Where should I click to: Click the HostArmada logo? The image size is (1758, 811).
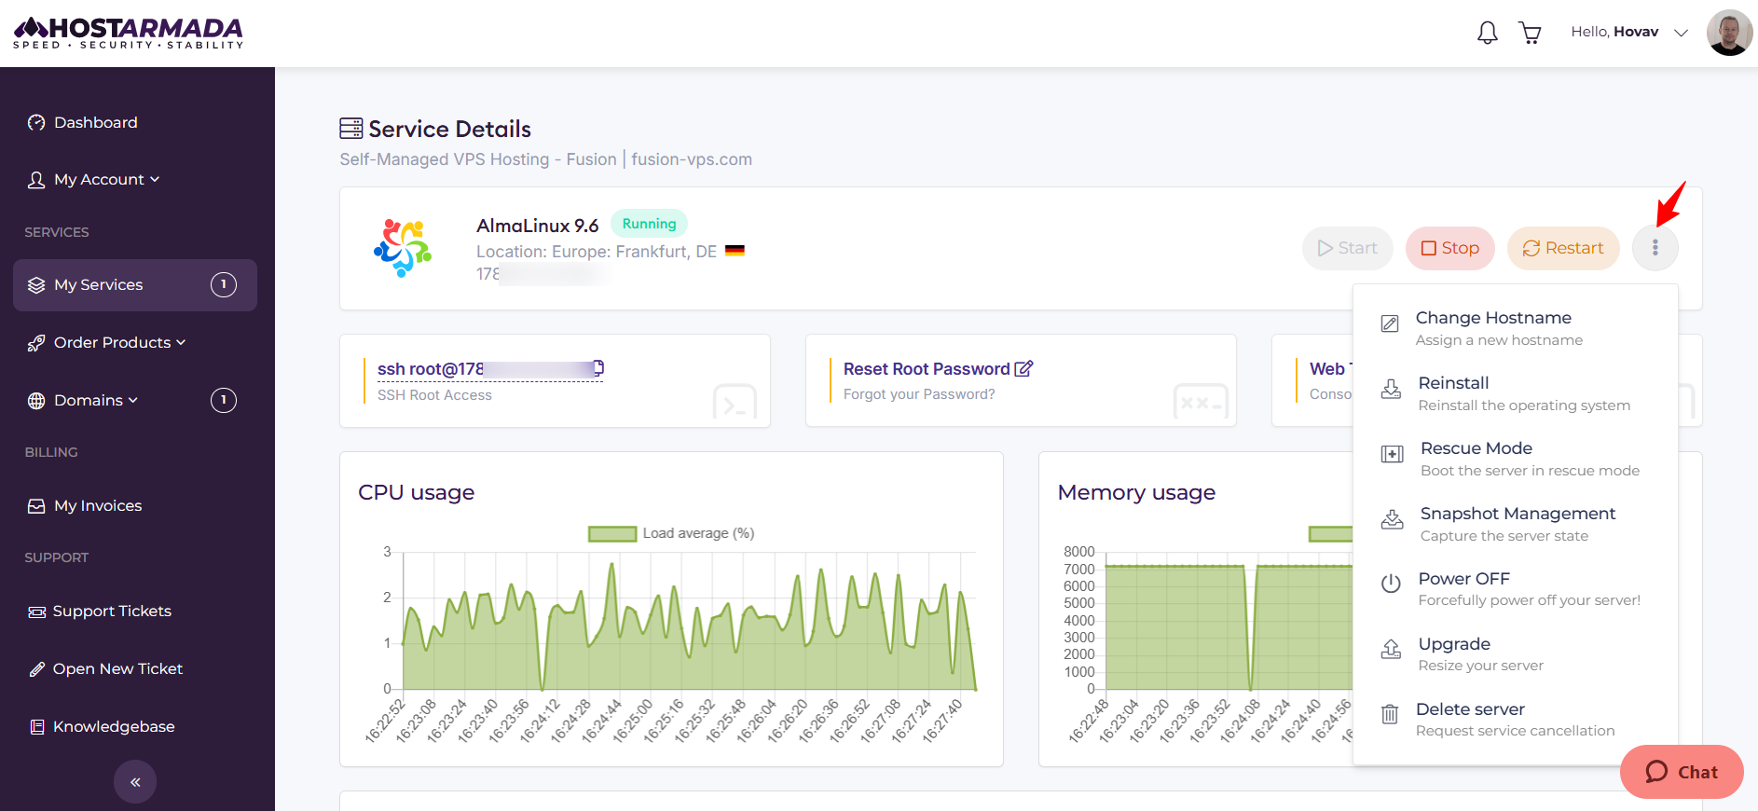pos(129,33)
